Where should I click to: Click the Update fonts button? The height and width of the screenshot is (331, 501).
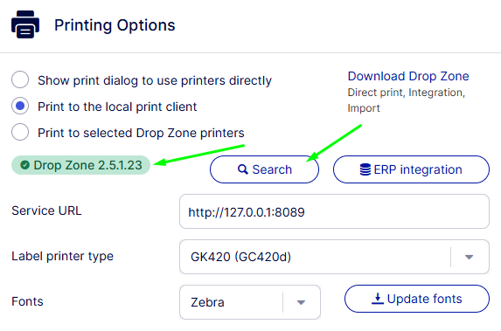417,299
